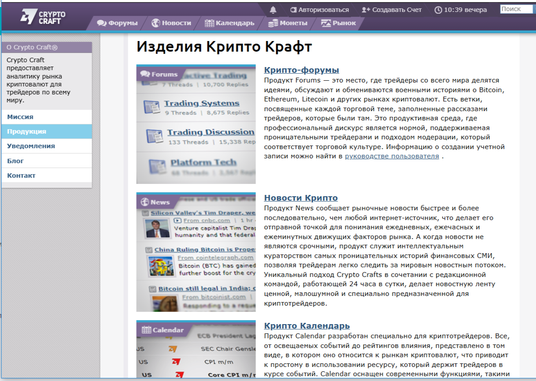
Task: Select the Рынок navigation tab
Action: point(338,23)
